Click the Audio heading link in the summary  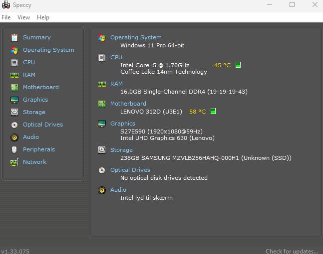click(118, 190)
